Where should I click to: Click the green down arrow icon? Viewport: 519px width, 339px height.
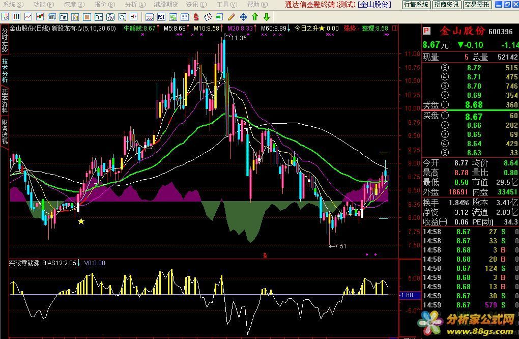267,17
